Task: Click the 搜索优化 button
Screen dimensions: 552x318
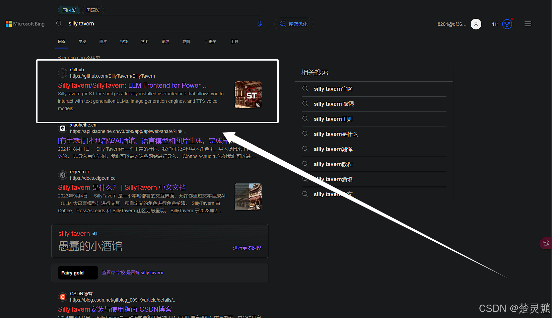Action: click(x=294, y=24)
